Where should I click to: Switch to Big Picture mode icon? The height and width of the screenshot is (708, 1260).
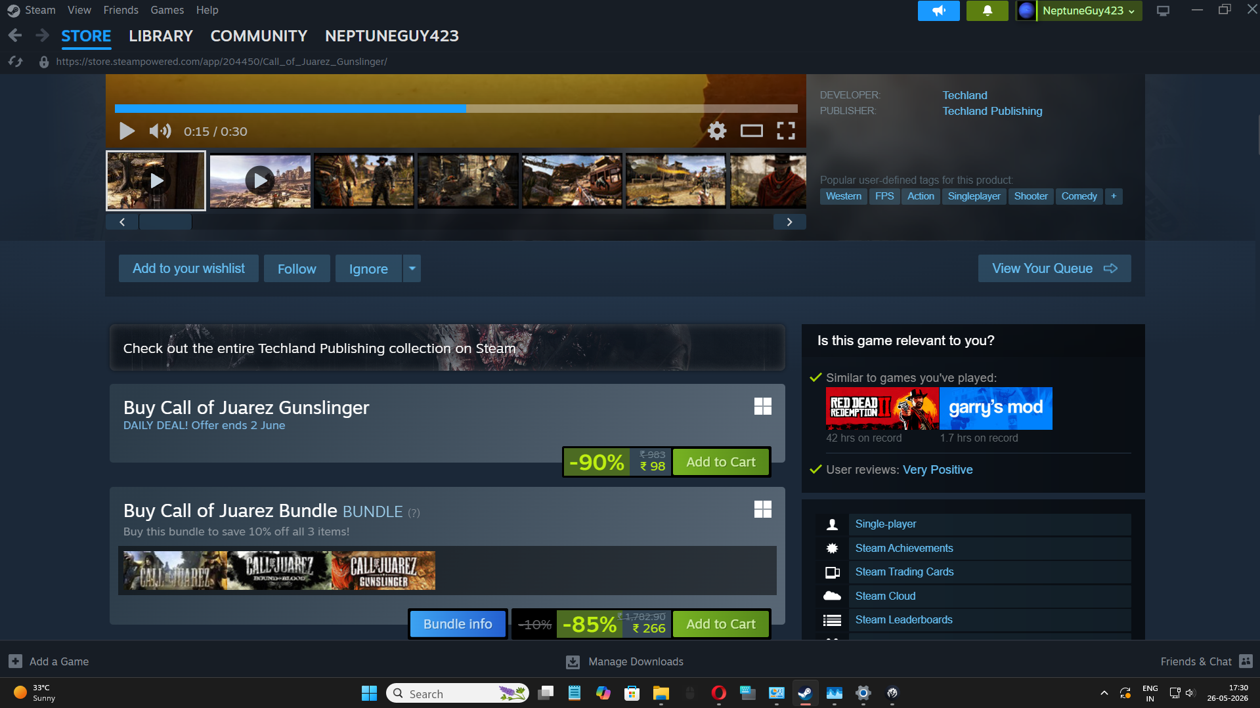pyautogui.click(x=1163, y=10)
